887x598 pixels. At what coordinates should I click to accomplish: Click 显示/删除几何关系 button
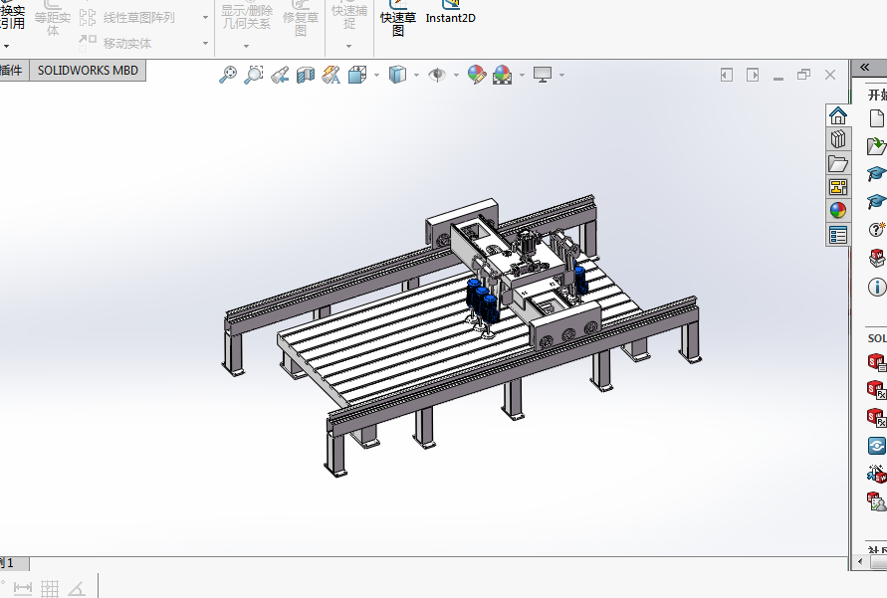246,17
